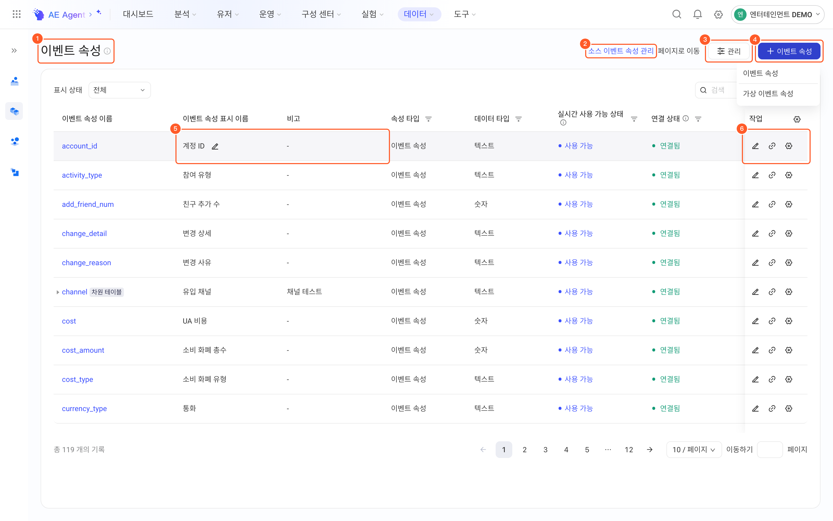
Task: Click the 이동하기 page number input box
Action: tap(770, 450)
